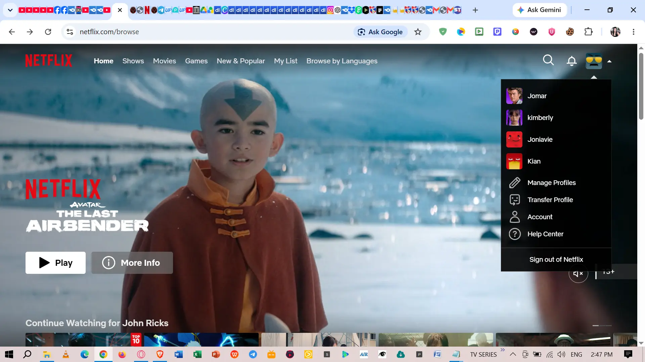Show hidden system tray icons
The image size is (645, 362).
pos(513,354)
